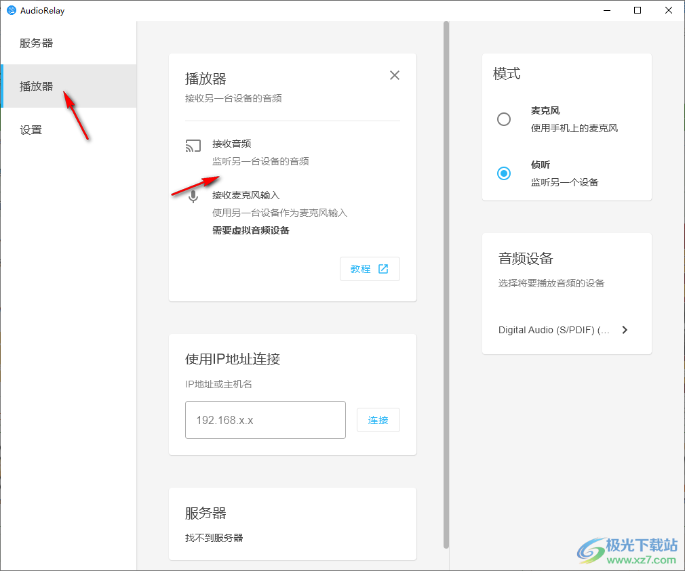The height and width of the screenshot is (571, 685).
Task: Close the 播放器 info card with X
Action: tap(395, 75)
